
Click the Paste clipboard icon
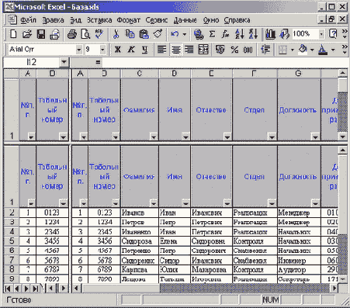point(144,34)
